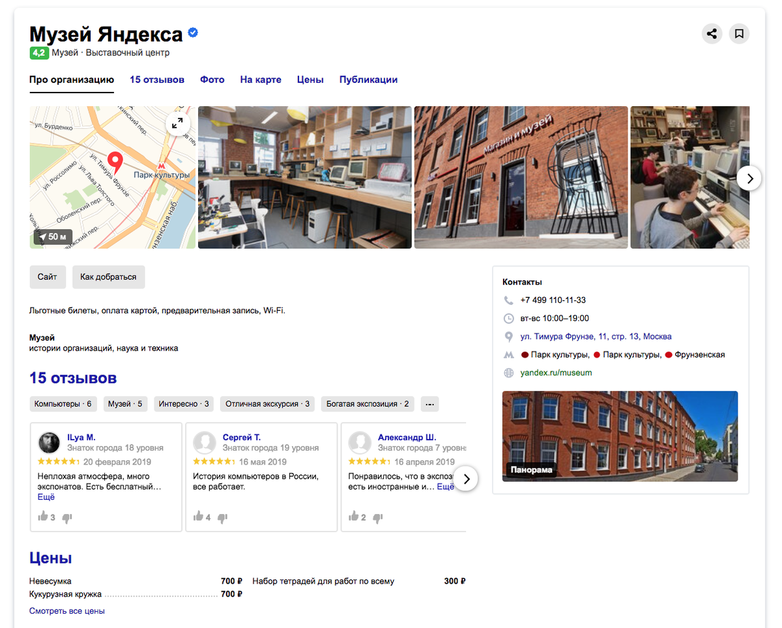Click Александр Ш.'s avatar picture
Viewport: 782px width, 628px height.
point(360,442)
